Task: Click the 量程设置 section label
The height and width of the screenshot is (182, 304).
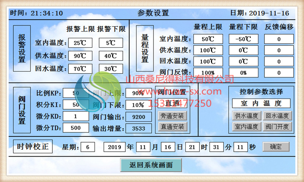Action: click(145, 49)
